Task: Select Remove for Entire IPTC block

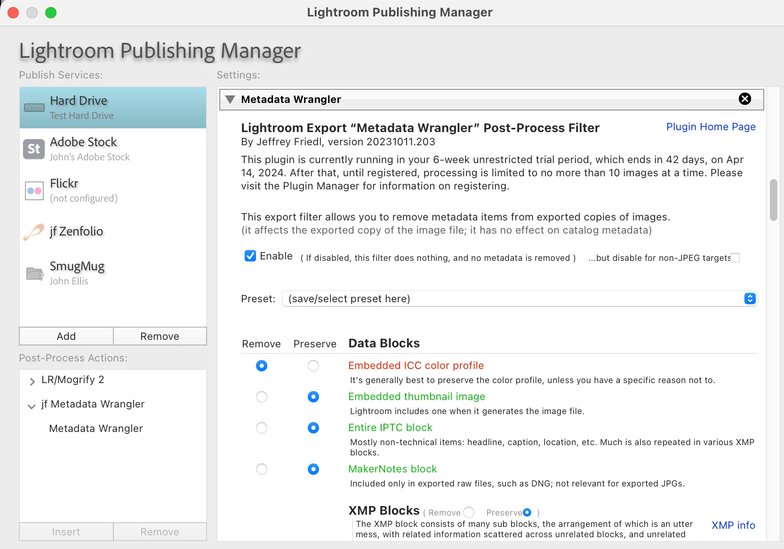Action: (x=262, y=428)
